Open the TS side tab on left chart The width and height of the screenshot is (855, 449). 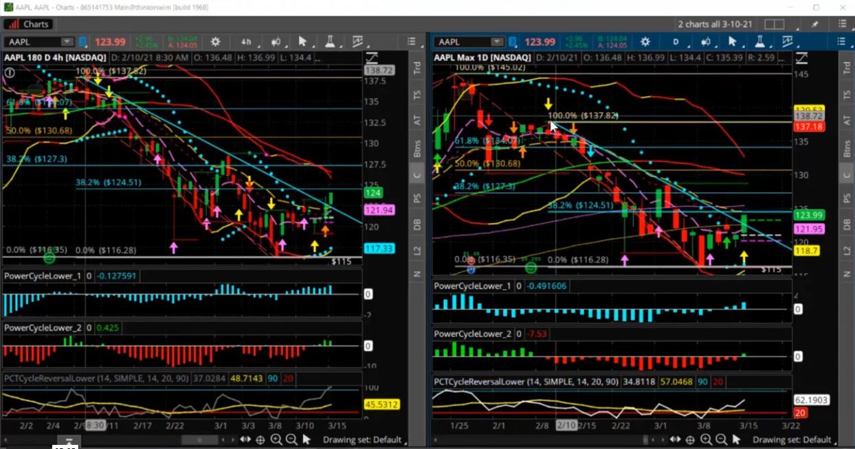click(417, 95)
